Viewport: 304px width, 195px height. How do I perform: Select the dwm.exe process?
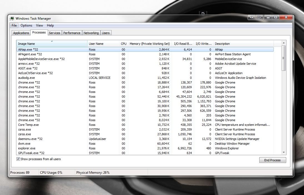pyautogui.click(x=145, y=144)
